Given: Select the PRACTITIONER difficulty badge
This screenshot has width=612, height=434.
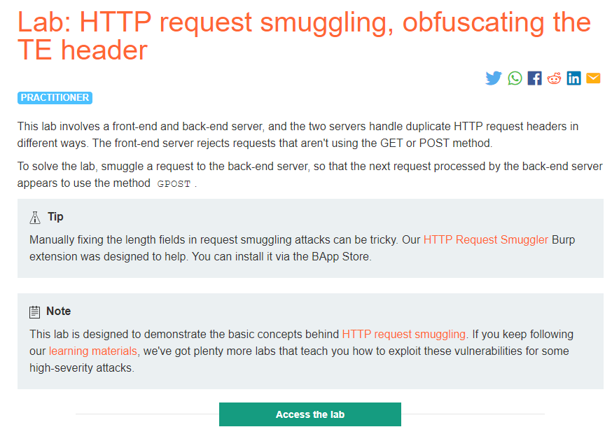Looking at the screenshot, I should coord(55,97).
